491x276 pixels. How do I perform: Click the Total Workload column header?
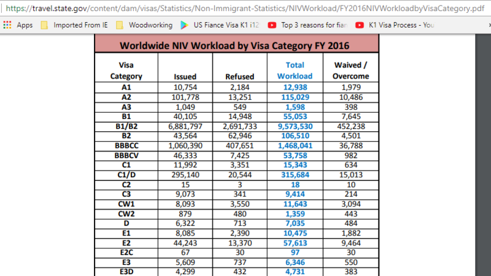point(295,71)
